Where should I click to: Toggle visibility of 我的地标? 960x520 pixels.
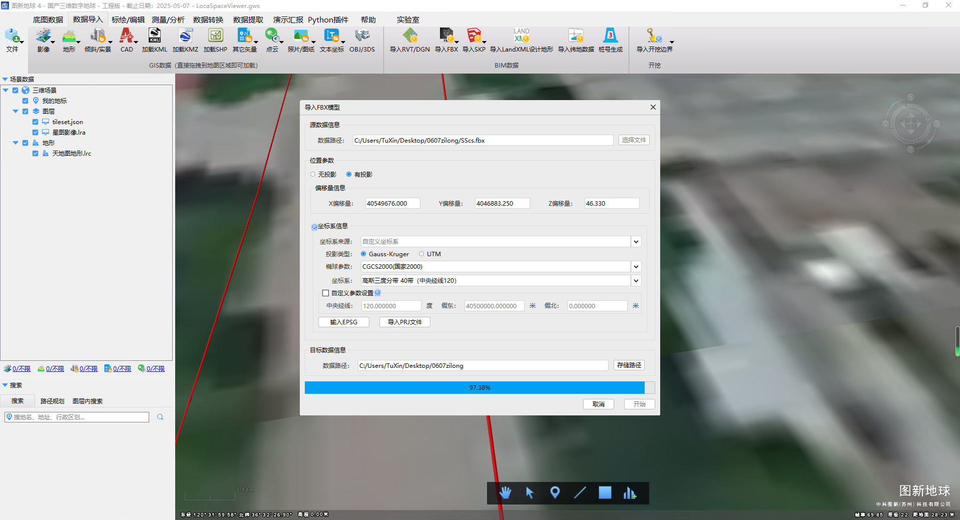point(25,101)
